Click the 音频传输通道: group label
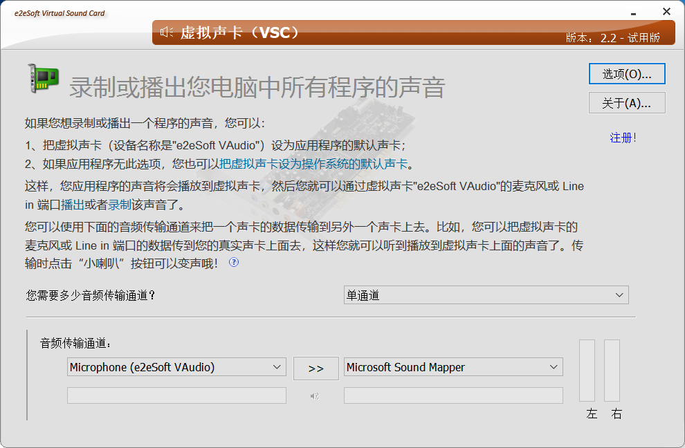This screenshot has width=685, height=448. (75, 343)
